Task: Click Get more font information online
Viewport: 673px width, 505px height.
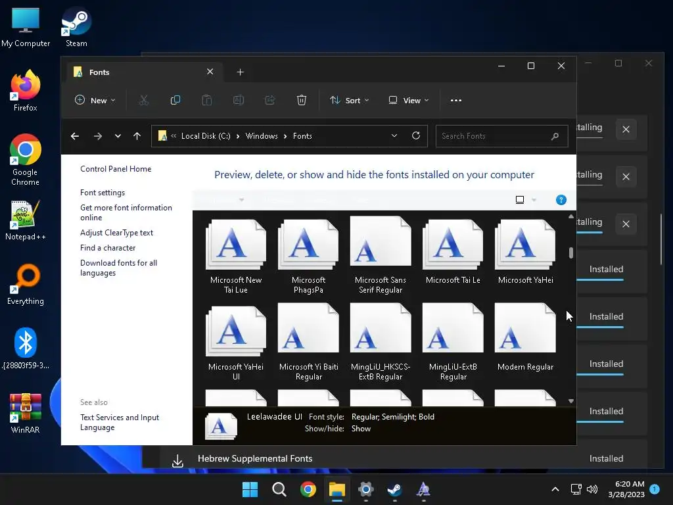Action: pyautogui.click(x=126, y=212)
